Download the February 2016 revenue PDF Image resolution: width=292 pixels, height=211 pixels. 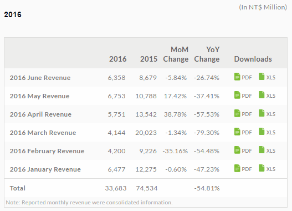(243, 150)
